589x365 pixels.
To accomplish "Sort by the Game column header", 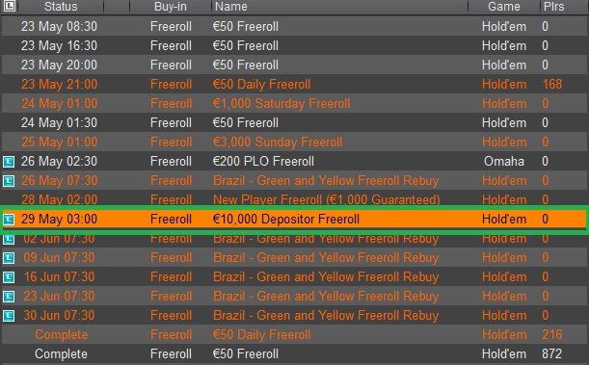I will [504, 7].
